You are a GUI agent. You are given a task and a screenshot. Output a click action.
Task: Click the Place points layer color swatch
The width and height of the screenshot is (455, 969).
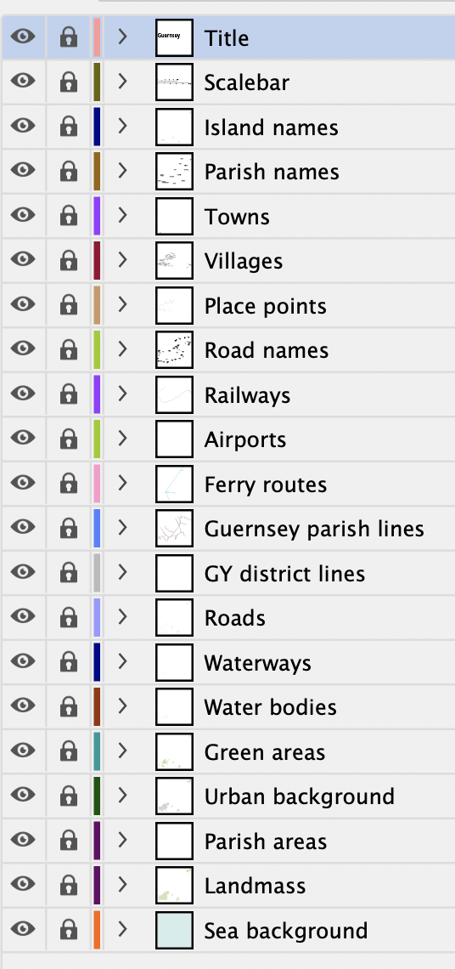[97, 305]
